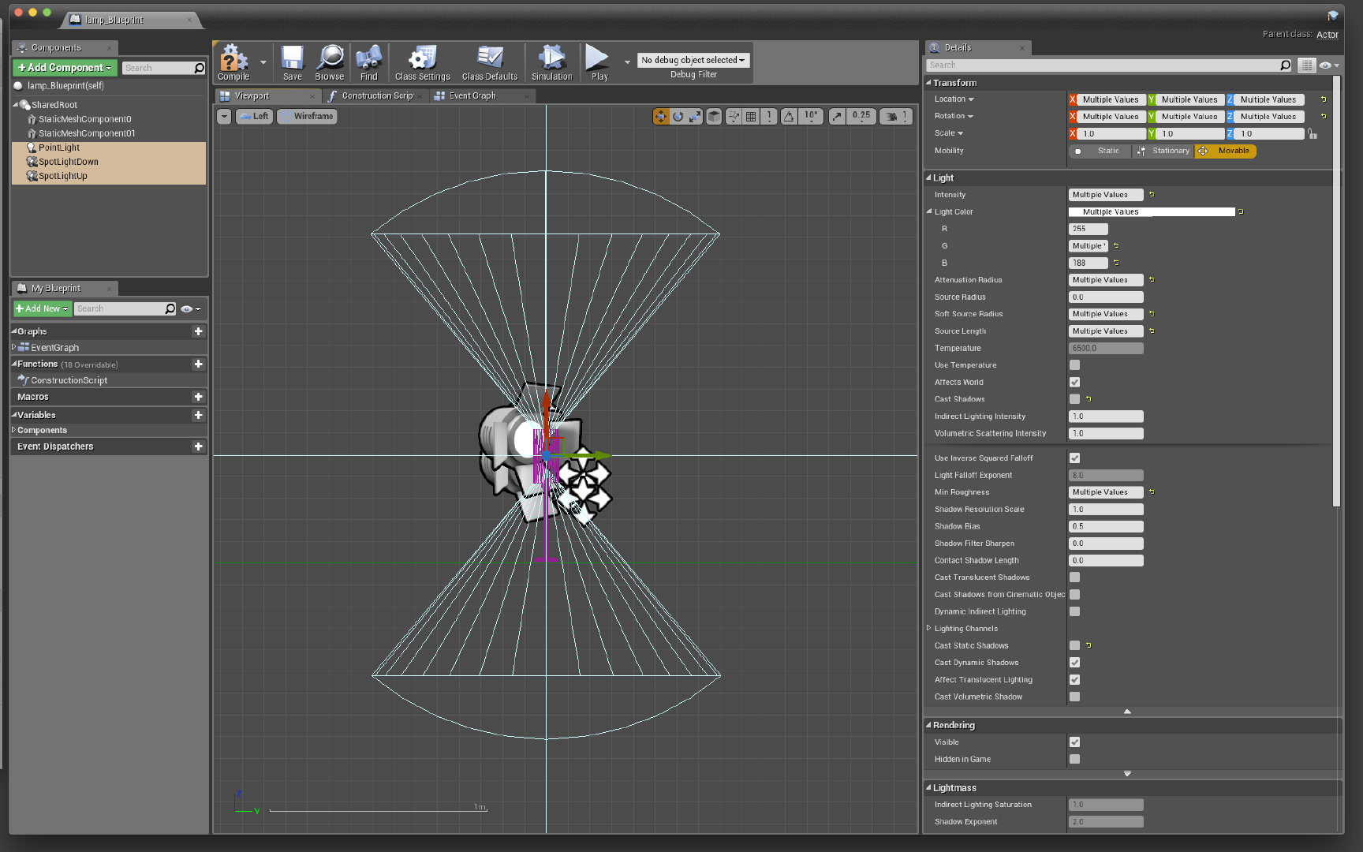Select SpotLightDown in the components tree
This screenshot has height=852, width=1363.
click(x=69, y=162)
